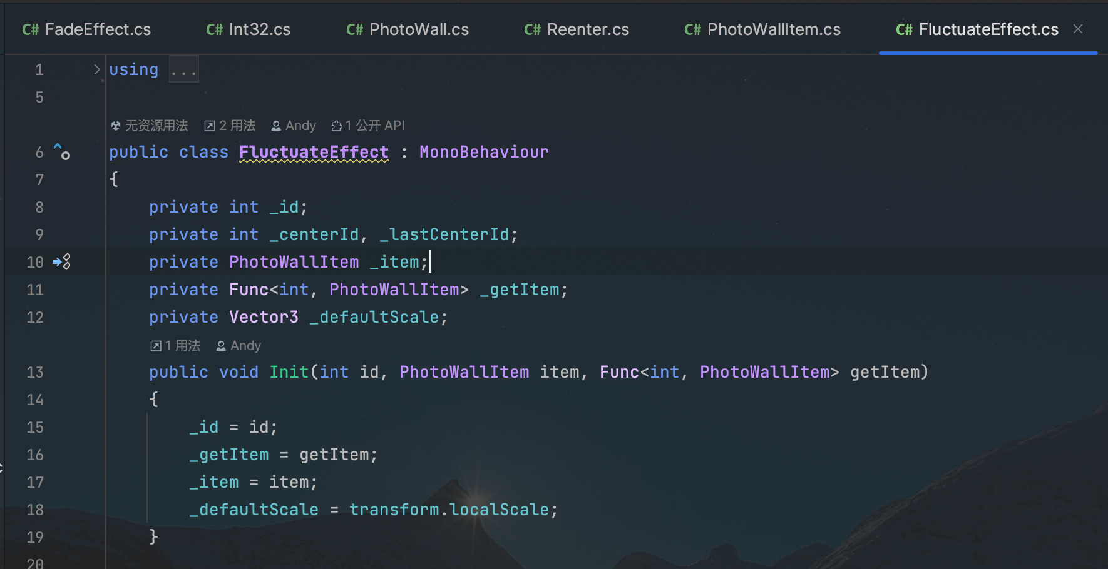The width and height of the screenshot is (1108, 569).
Task: Show the '2 用法' usages for FluctuateEffect
Action: 230,126
